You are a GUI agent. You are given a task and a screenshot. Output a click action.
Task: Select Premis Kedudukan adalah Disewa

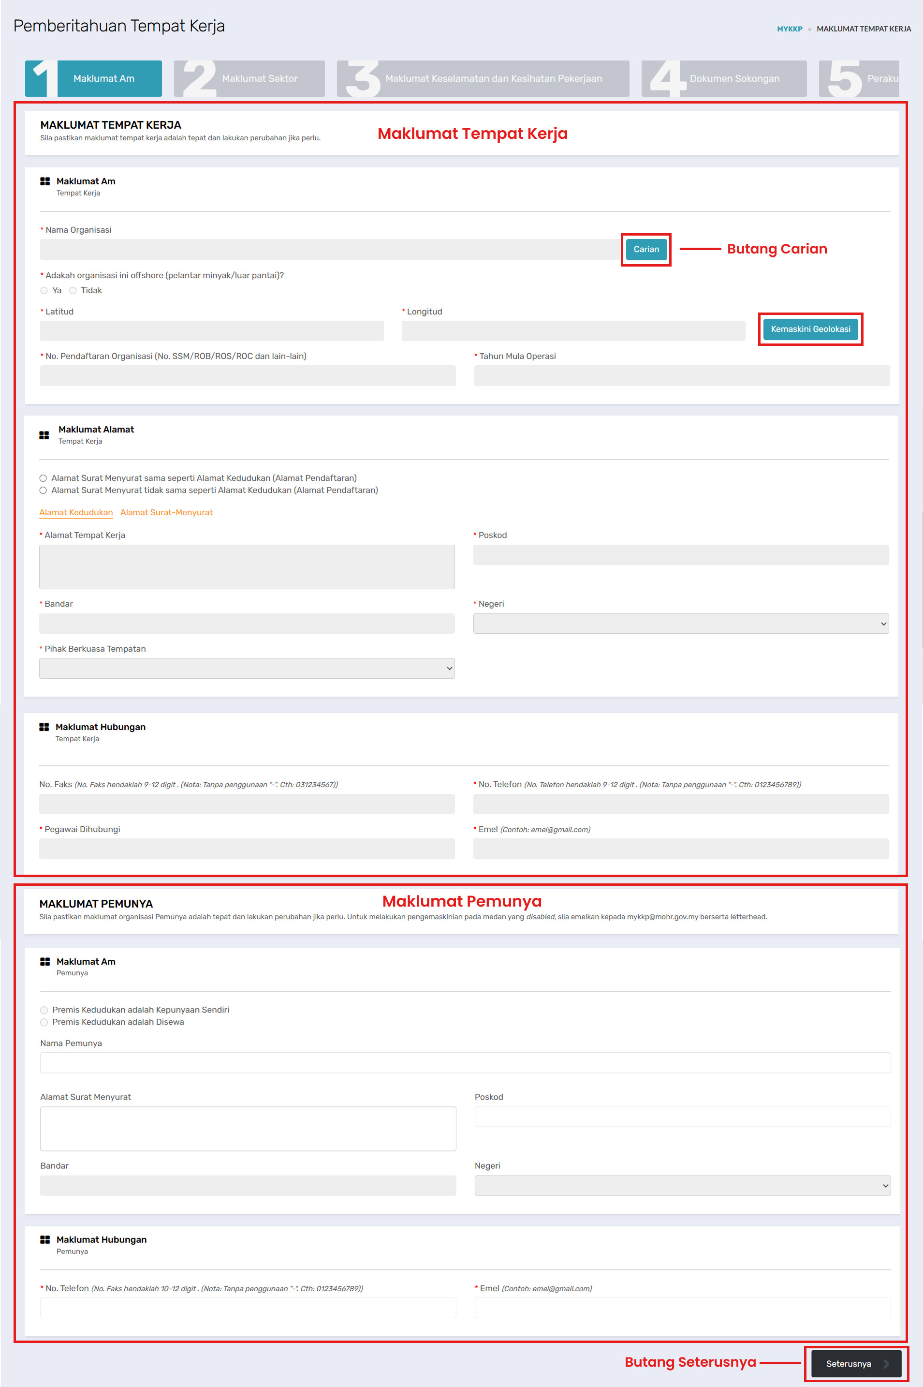pos(44,1022)
